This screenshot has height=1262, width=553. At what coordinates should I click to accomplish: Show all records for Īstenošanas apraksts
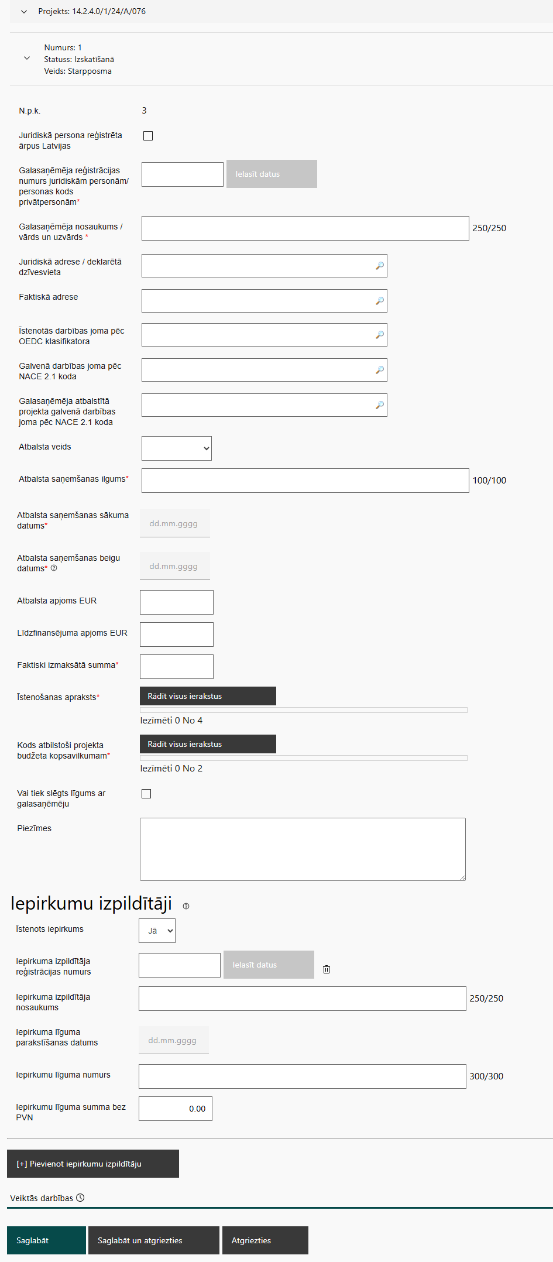tap(208, 696)
